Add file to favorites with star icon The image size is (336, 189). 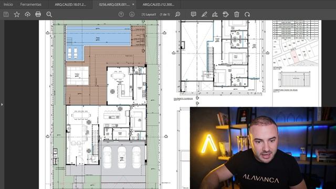pyautogui.click(x=17, y=14)
